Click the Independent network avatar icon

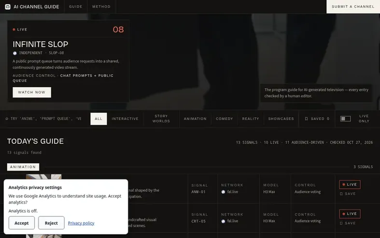click(x=15, y=53)
